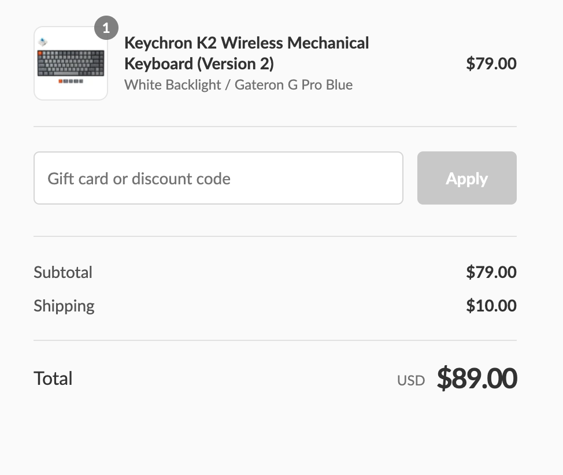Image resolution: width=563 pixels, height=475 pixels.
Task: Click the spare keycaps row under keyboard image
Action: (71, 81)
